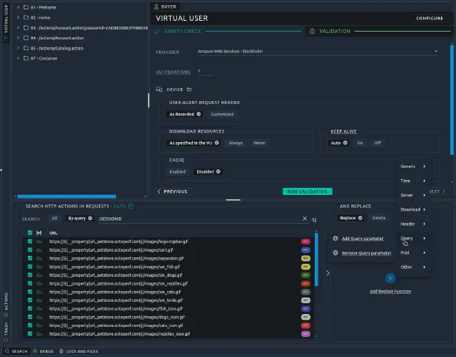Viewport: 456px width, 357px height.
Task: Click RUN VALIDATION button
Action: pyautogui.click(x=308, y=191)
